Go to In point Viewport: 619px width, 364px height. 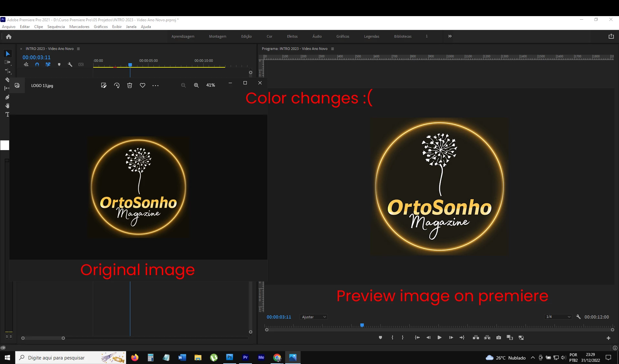coord(417,338)
